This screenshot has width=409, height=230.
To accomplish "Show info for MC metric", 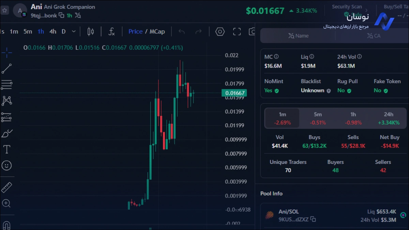I will (x=276, y=57).
